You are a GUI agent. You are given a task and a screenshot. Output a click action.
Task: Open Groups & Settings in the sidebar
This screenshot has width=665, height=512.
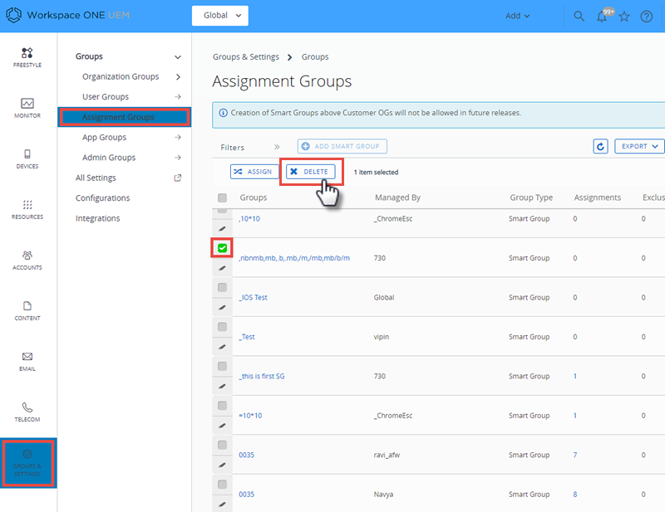point(27,463)
